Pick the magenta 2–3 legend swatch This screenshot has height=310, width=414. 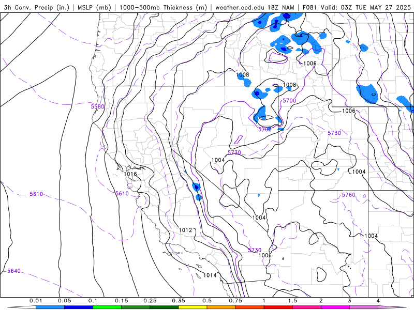(335, 307)
